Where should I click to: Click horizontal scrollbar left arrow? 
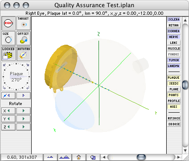point(104,157)
